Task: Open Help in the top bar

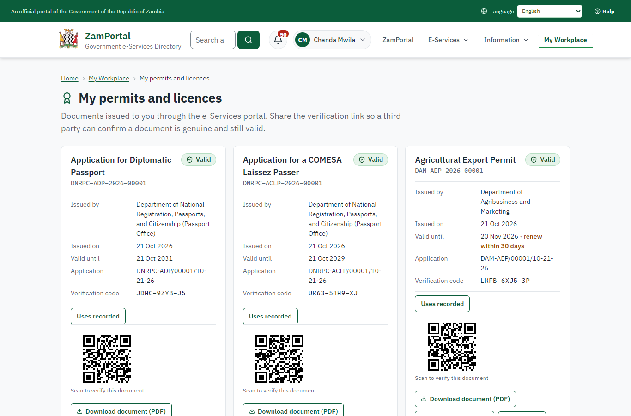Action: (x=604, y=11)
